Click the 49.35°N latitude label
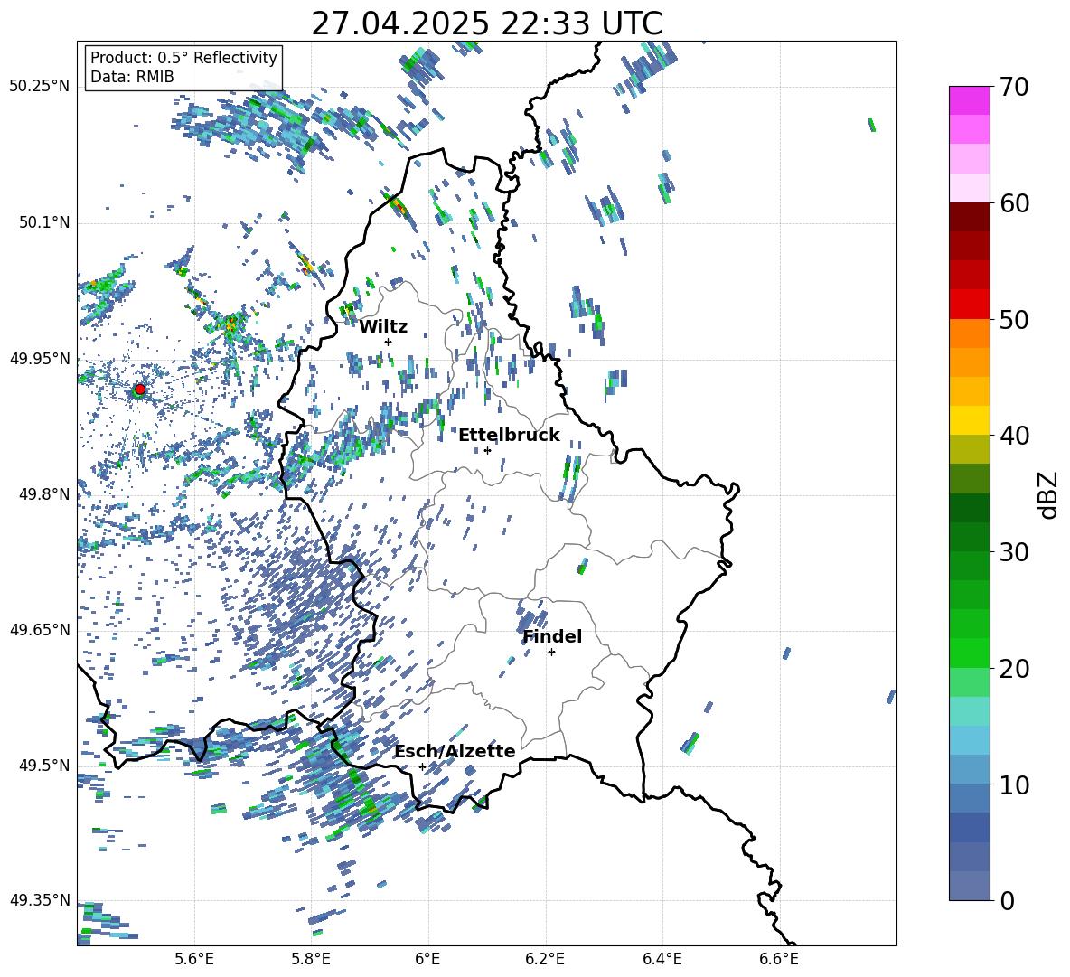 coord(40,900)
